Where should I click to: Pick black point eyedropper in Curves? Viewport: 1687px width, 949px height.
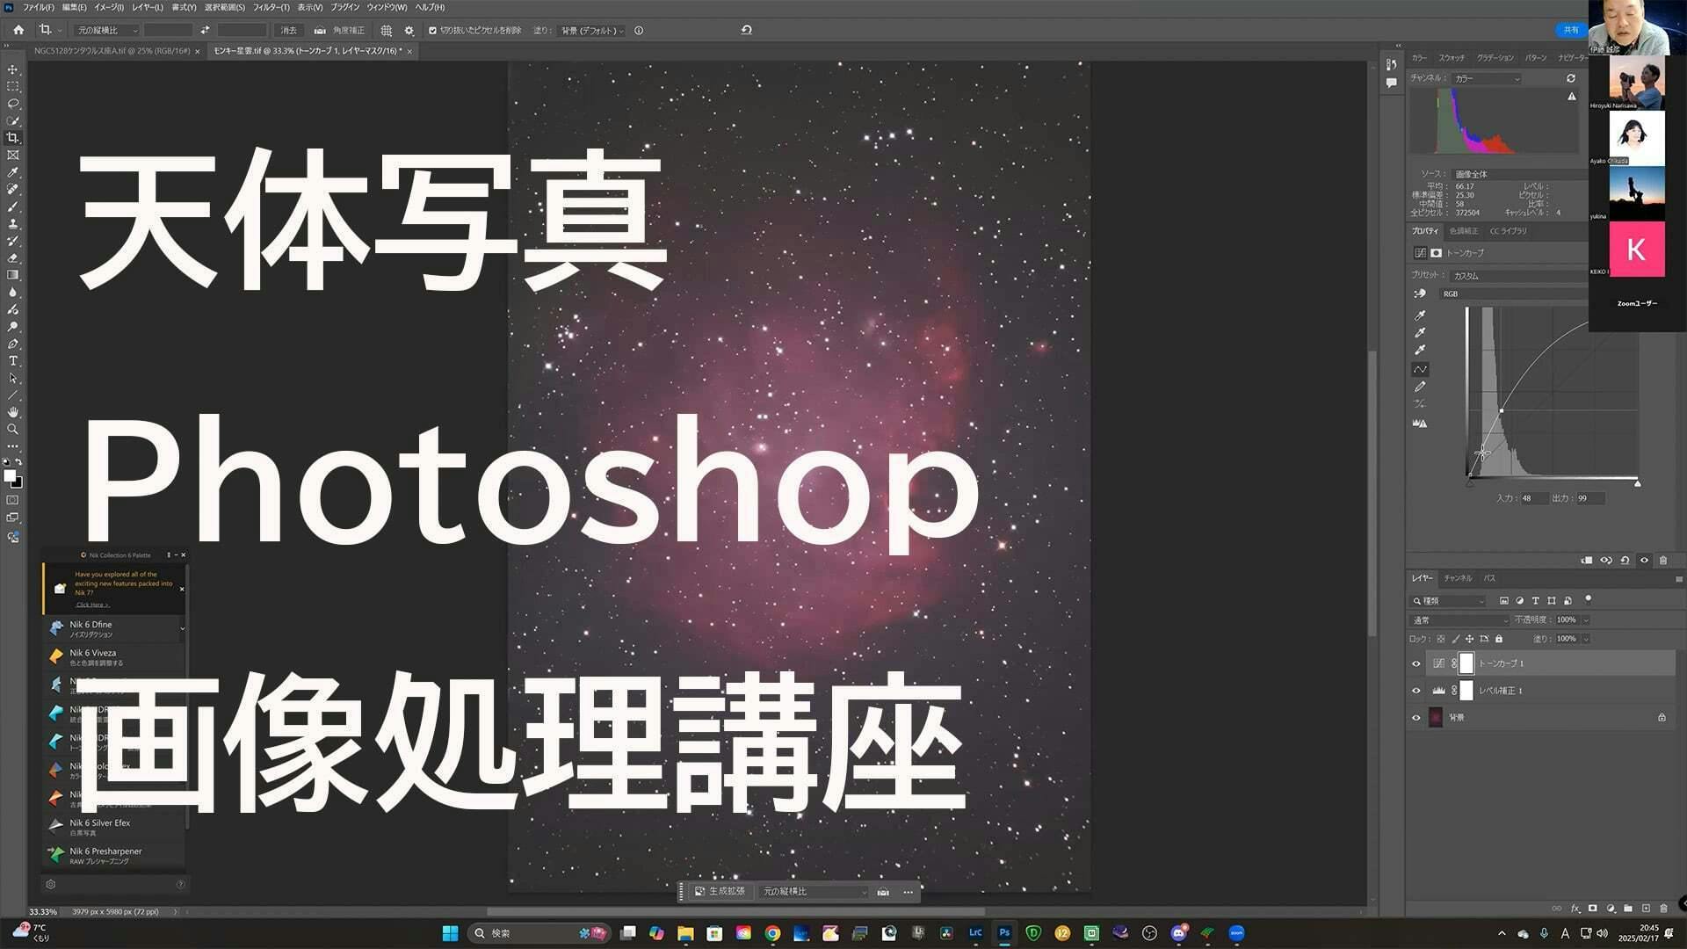click(x=1420, y=315)
